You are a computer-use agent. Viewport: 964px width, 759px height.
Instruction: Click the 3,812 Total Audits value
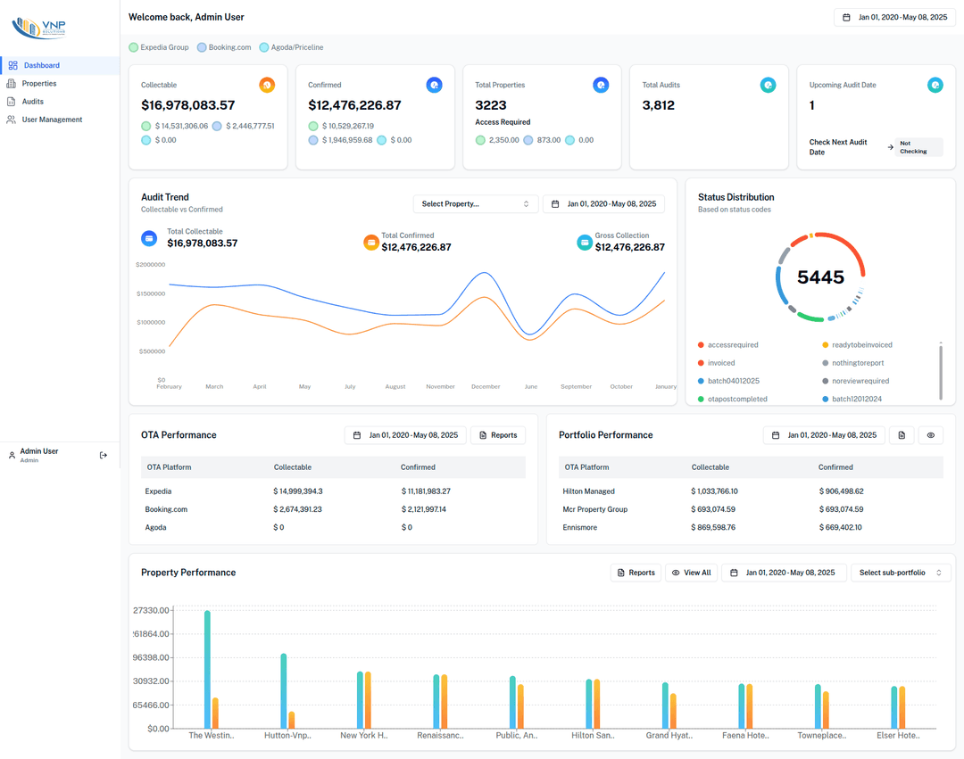[x=659, y=105]
